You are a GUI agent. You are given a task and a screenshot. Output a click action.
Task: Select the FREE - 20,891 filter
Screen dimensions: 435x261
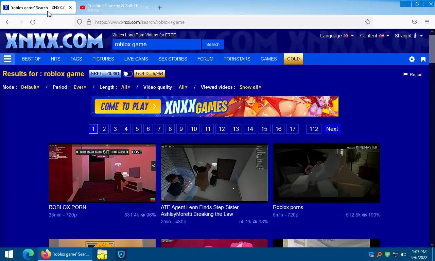point(105,73)
